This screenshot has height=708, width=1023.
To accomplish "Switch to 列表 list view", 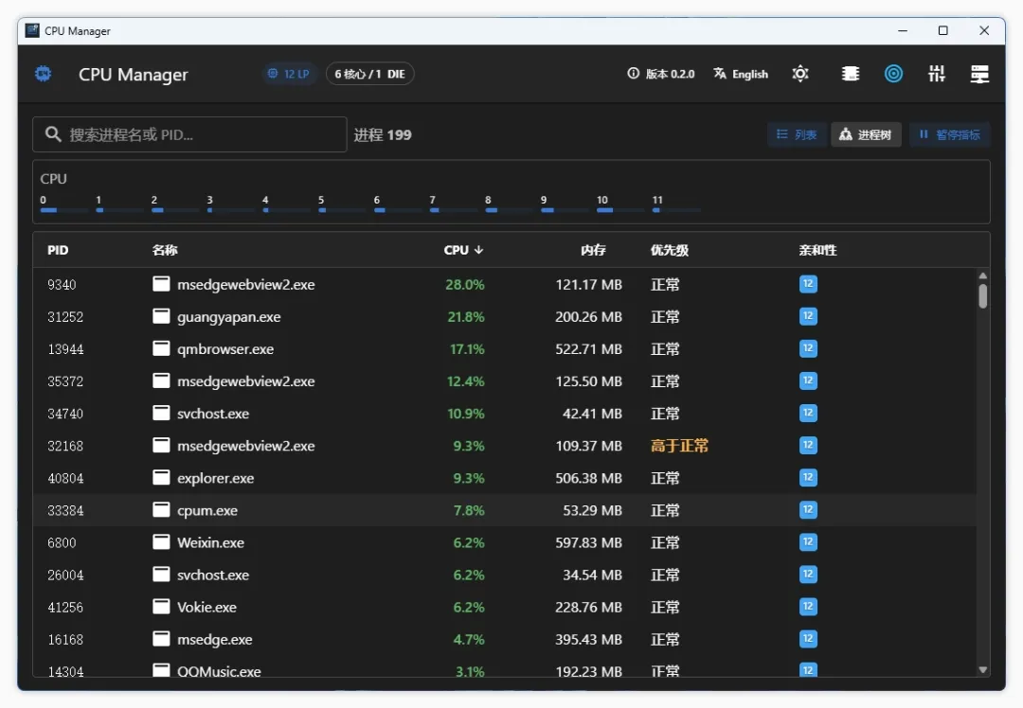I will pos(797,134).
